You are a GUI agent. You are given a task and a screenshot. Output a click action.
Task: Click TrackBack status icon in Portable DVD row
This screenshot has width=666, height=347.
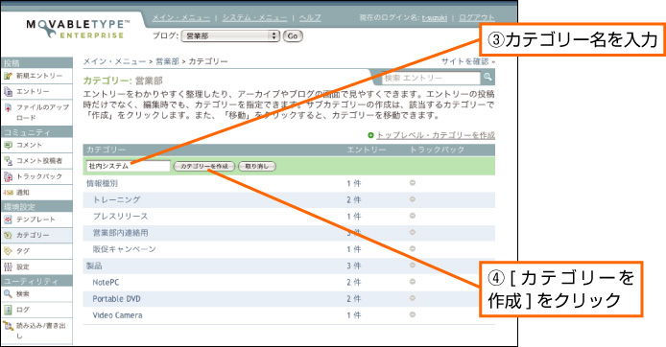pyautogui.click(x=412, y=298)
